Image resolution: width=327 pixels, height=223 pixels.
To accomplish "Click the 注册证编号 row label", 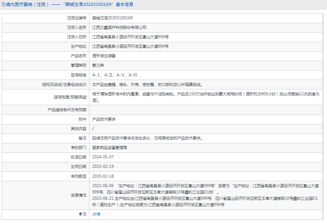I will tap(76, 18).
